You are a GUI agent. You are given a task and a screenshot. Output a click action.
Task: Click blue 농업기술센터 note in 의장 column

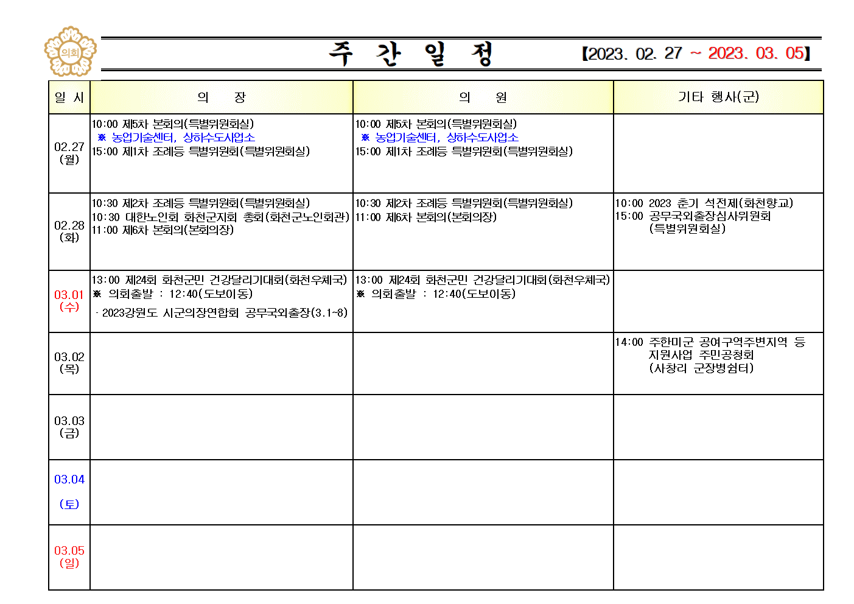pyautogui.click(x=177, y=138)
